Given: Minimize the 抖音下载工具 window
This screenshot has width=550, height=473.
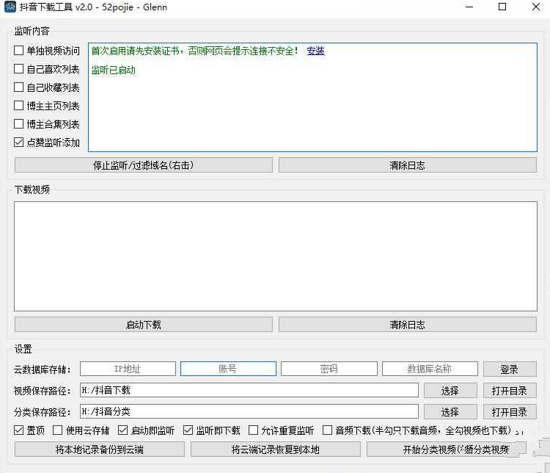Looking at the screenshot, I should click(x=469, y=7).
